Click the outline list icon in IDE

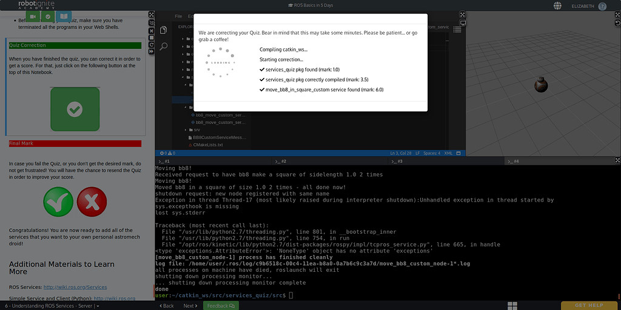click(457, 30)
